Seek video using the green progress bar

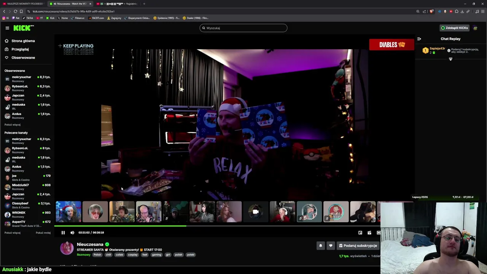pos(120,226)
